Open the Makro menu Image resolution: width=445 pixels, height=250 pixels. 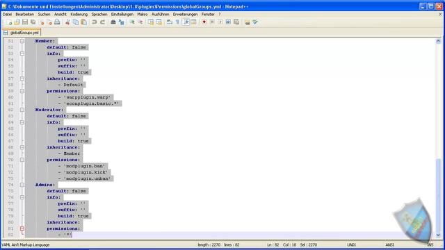click(142, 14)
